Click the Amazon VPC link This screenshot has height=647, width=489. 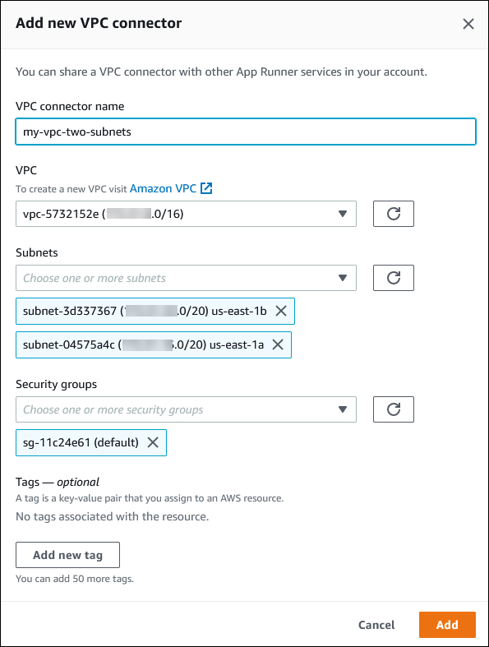pos(163,188)
